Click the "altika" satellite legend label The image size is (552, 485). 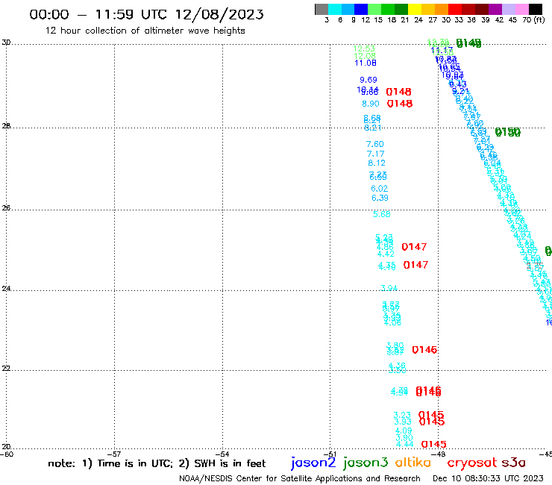click(413, 463)
